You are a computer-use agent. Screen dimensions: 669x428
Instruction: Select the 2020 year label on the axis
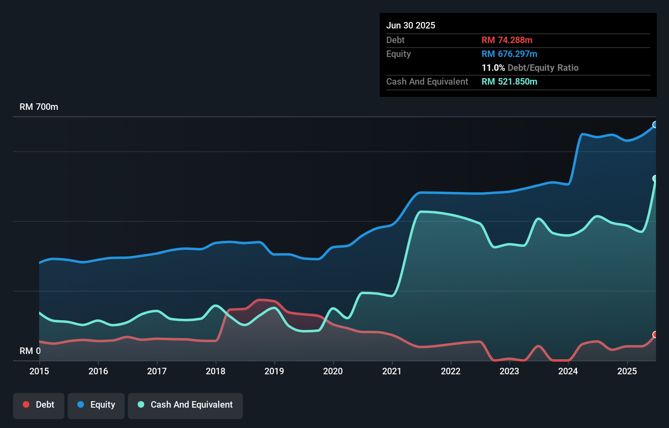[333, 371]
